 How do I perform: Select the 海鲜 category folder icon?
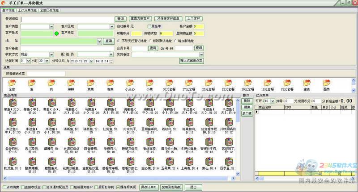pos(71,83)
